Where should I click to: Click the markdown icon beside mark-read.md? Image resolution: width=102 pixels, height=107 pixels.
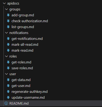click(x=8, y=50)
